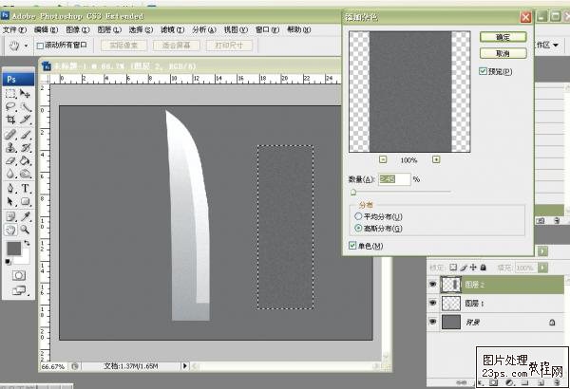This screenshot has width=570, height=389.
Task: Select the Move tool
Action: 25,94
